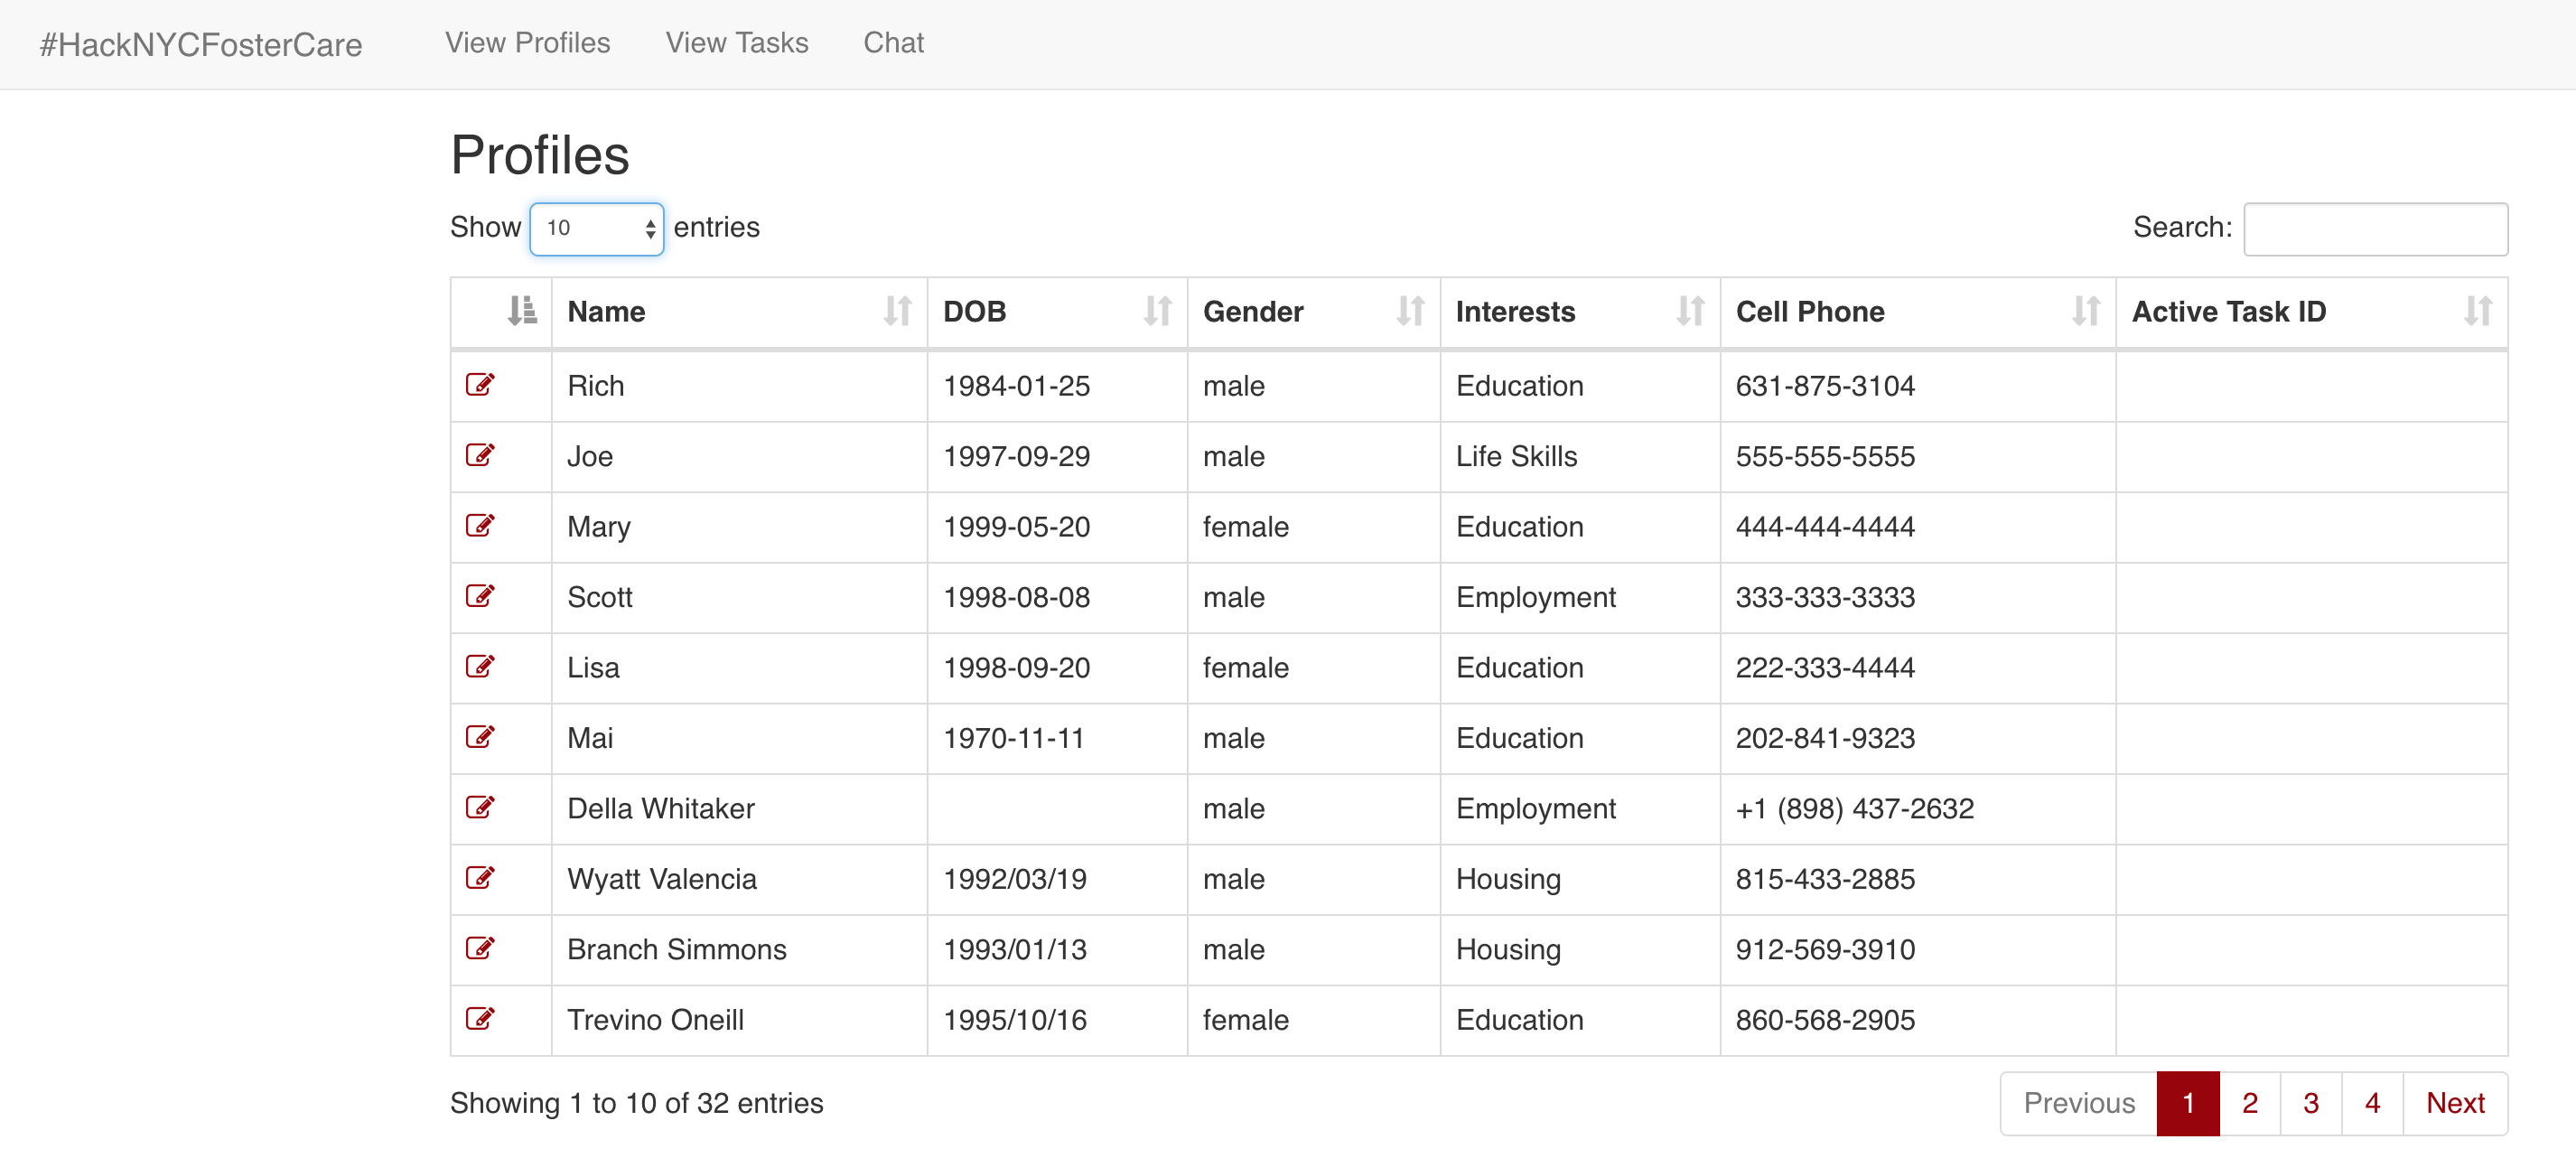Go to the Next page
2576x1158 pixels.
pyautogui.click(x=2454, y=1103)
